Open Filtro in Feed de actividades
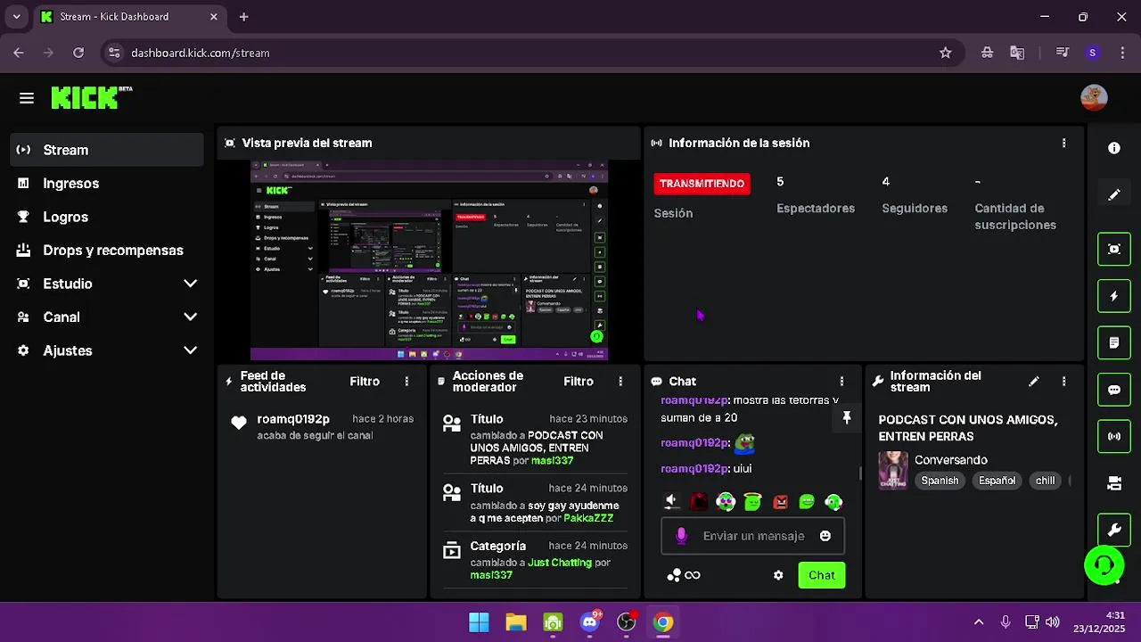 pos(365,381)
